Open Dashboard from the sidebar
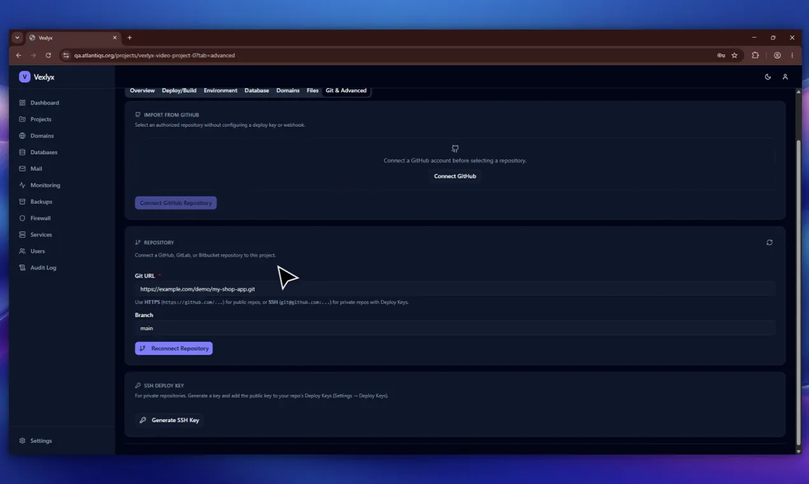The image size is (809, 484). click(x=44, y=103)
